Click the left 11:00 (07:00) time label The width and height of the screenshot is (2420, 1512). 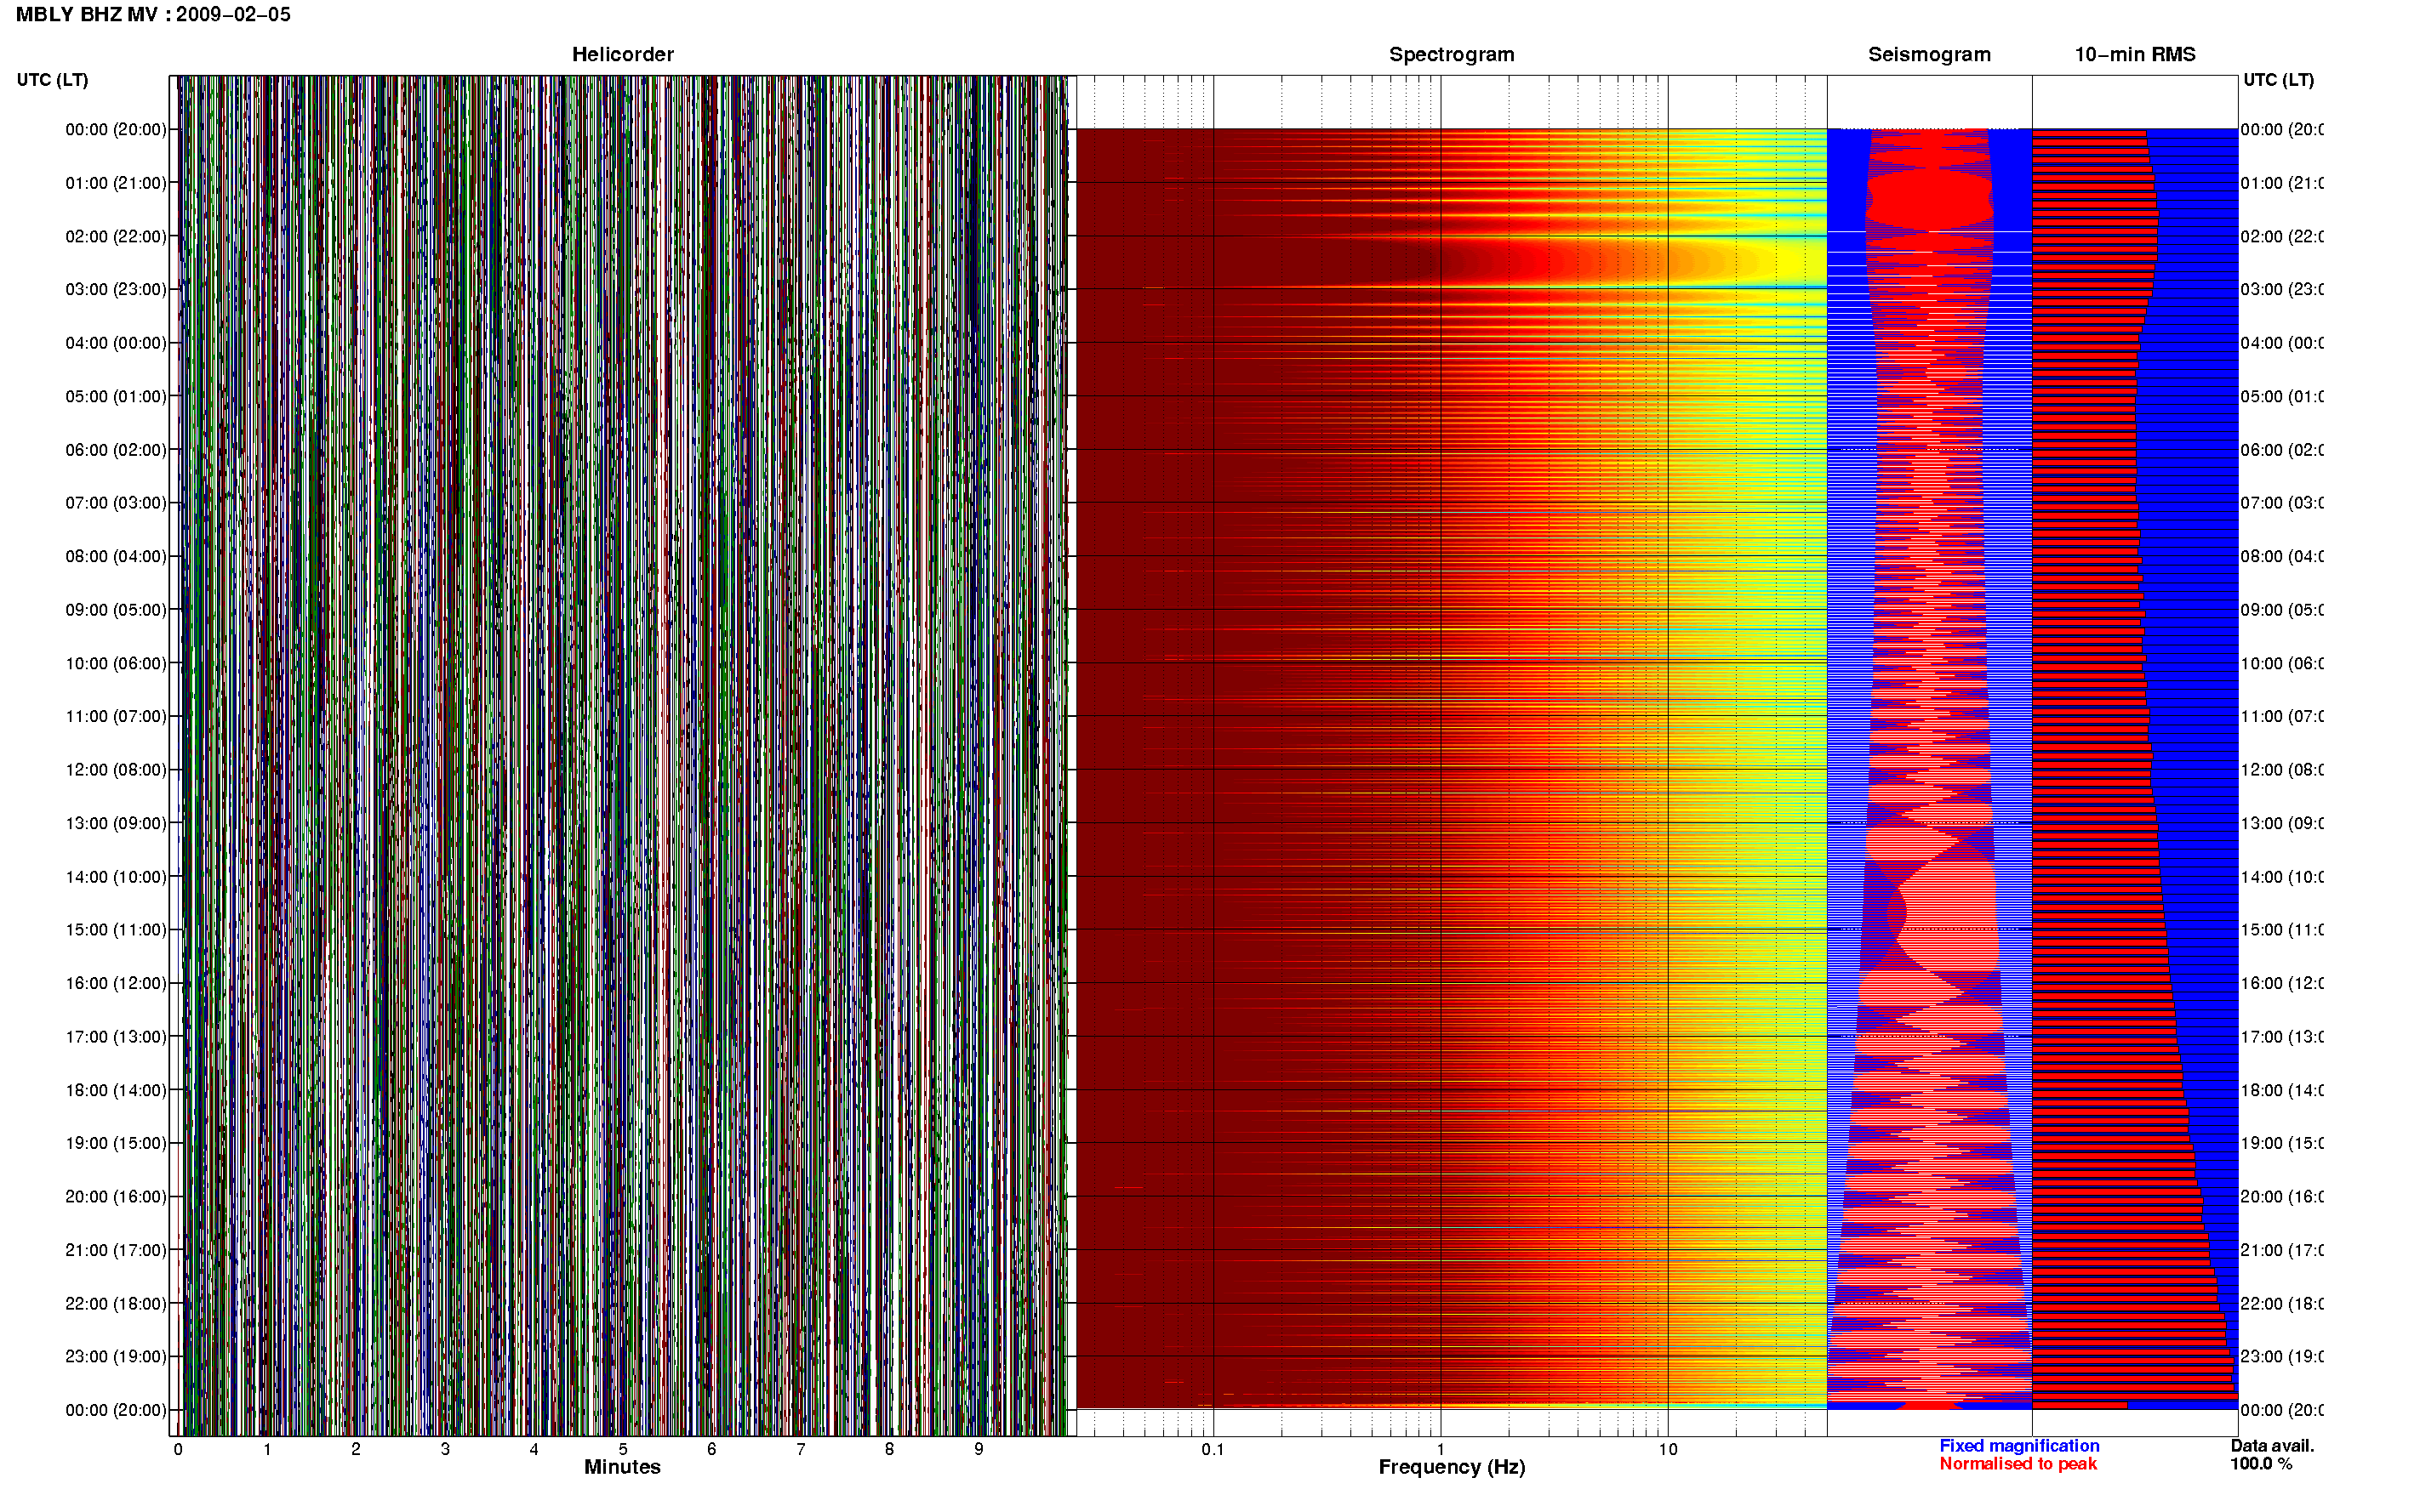pos(116,716)
